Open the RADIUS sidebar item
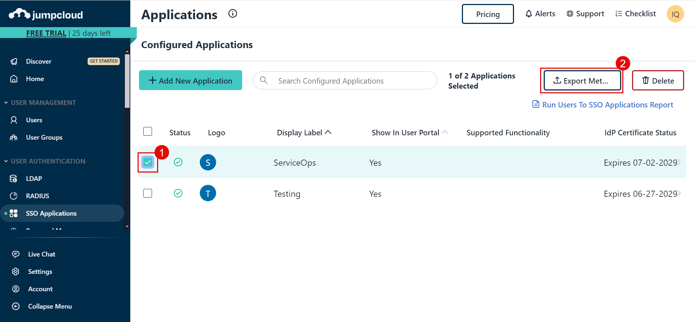Screen dimensions: 695x322 tap(37, 196)
